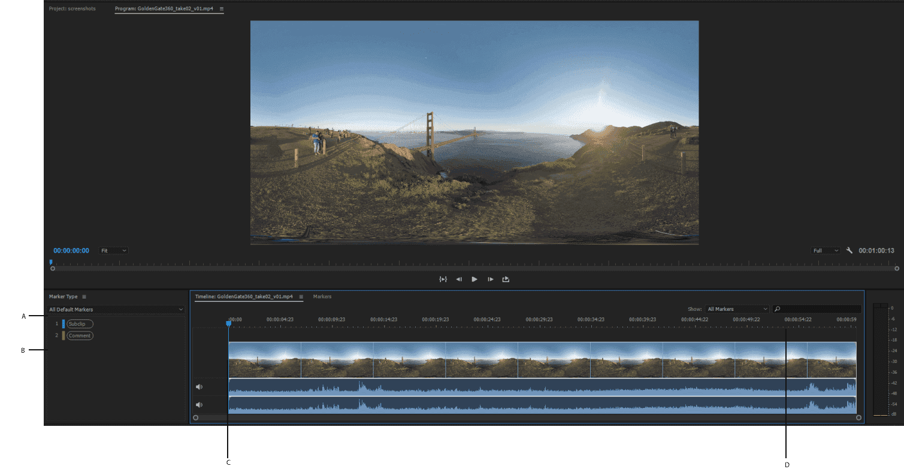The image size is (904, 472).
Task: Open the Marker Type panel menu icon
Action: 84,296
